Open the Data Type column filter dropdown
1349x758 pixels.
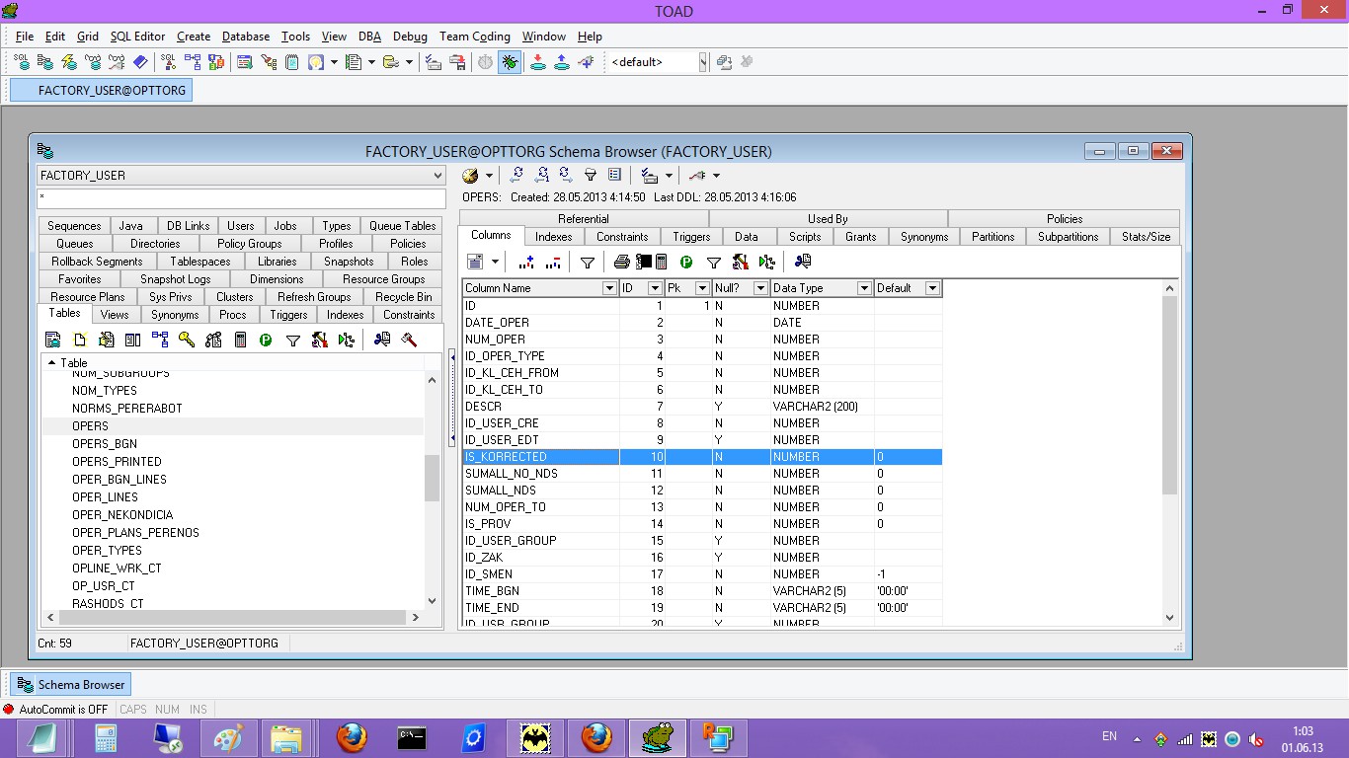[x=864, y=288]
